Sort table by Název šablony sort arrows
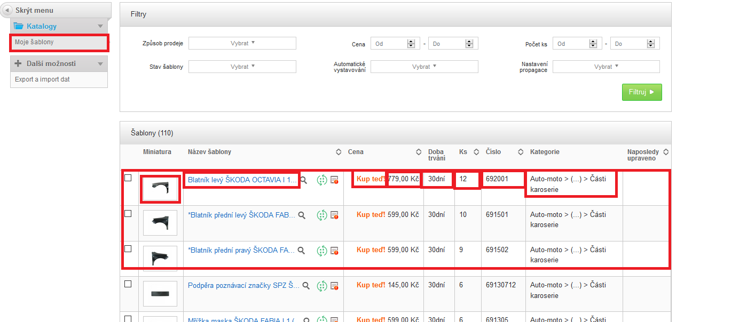The image size is (747, 322). [x=339, y=152]
